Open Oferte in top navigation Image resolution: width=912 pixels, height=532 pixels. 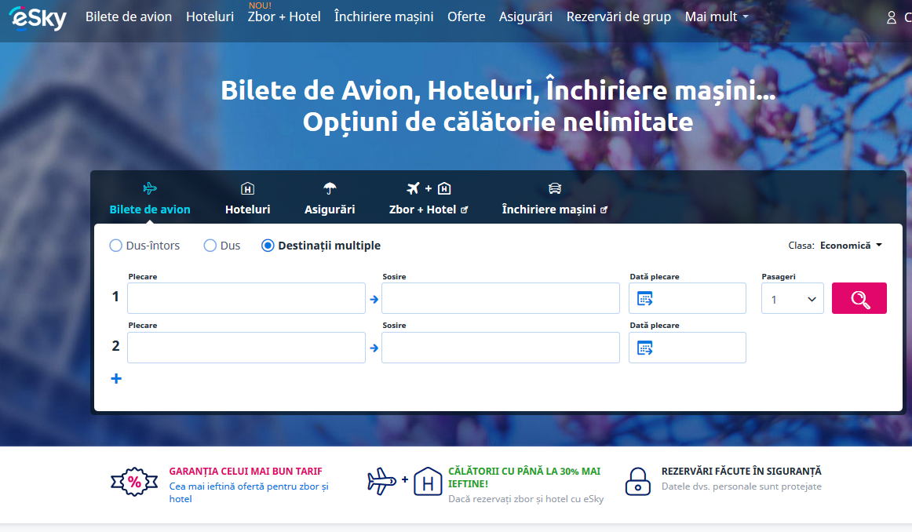pyautogui.click(x=466, y=16)
